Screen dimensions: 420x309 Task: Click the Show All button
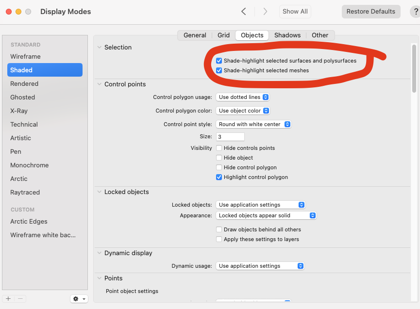point(295,12)
